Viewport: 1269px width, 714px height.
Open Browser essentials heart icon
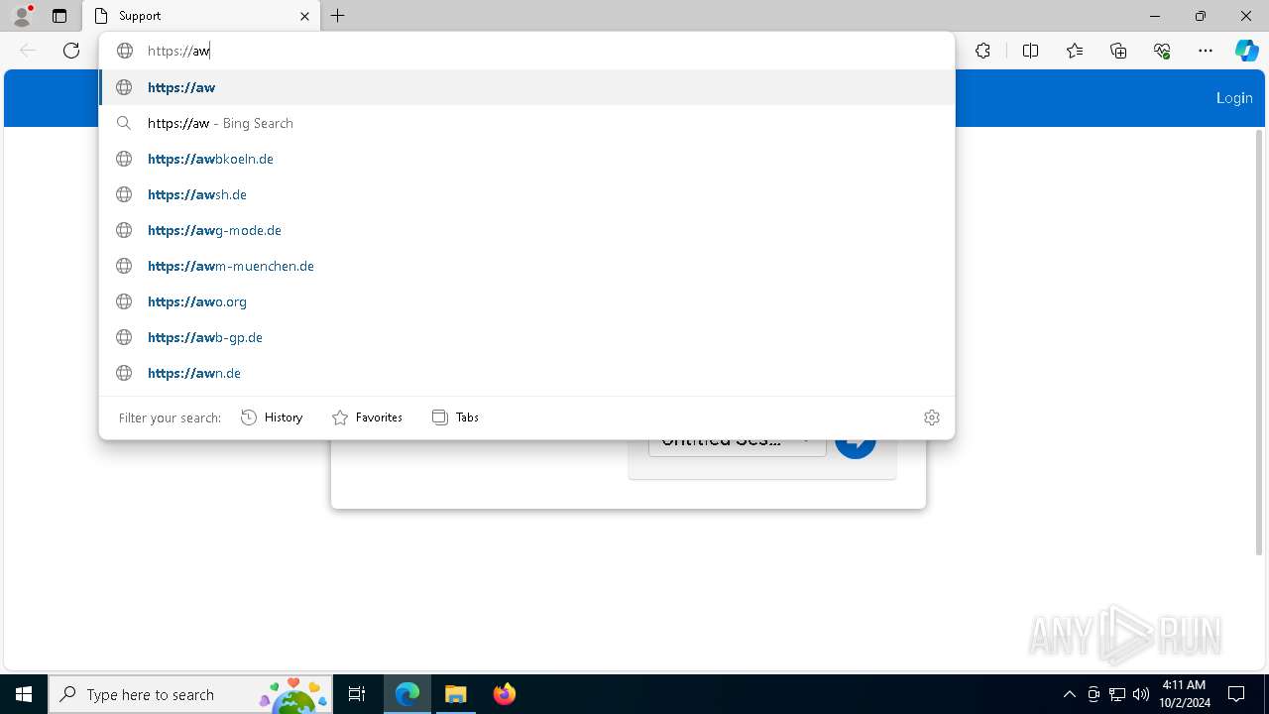coord(1162,51)
